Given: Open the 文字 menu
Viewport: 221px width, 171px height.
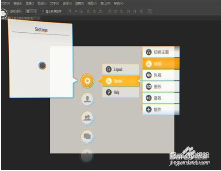Looking at the screenshot, I should 54,3.
